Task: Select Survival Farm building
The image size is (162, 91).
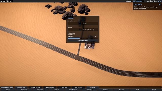Action: tap(21, 87)
